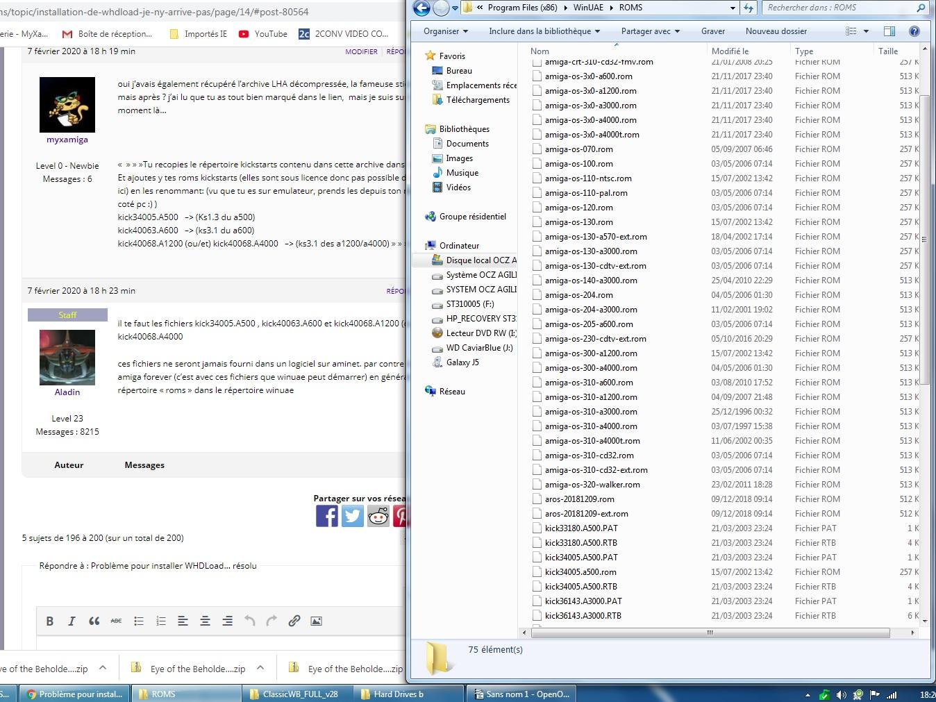Open the YouTube bookmark in Chrome
The width and height of the screenshot is (936, 702).
[263, 33]
